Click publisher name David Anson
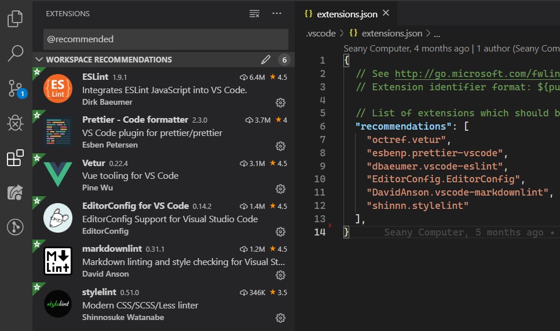 (x=105, y=274)
